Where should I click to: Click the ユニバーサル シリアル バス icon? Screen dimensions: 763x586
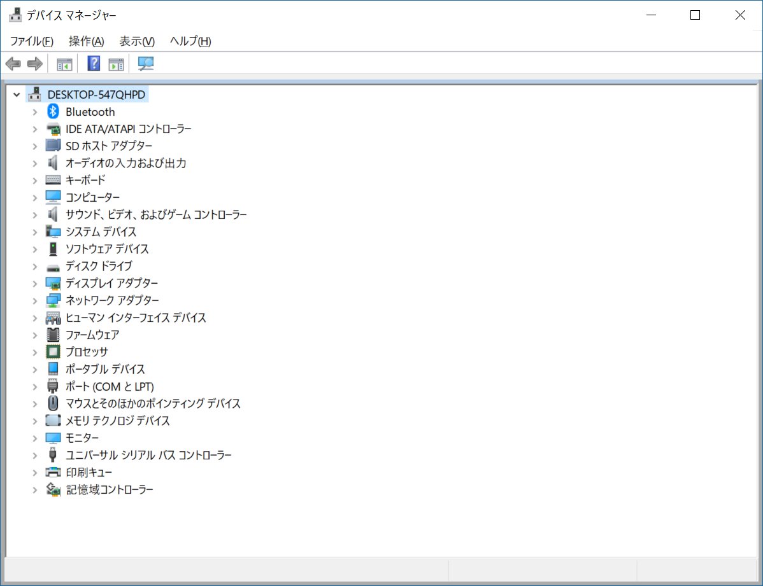coord(53,455)
